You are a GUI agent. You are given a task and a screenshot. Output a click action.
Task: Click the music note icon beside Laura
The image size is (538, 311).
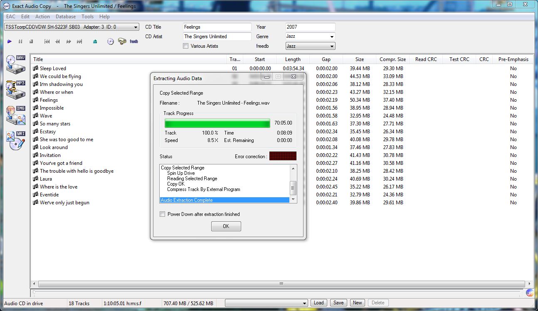[36, 179]
